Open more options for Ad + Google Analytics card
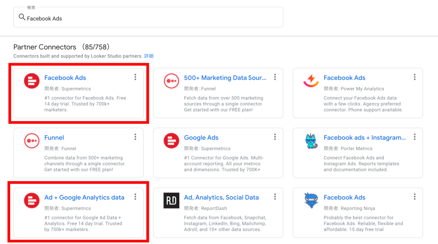 tap(135, 197)
